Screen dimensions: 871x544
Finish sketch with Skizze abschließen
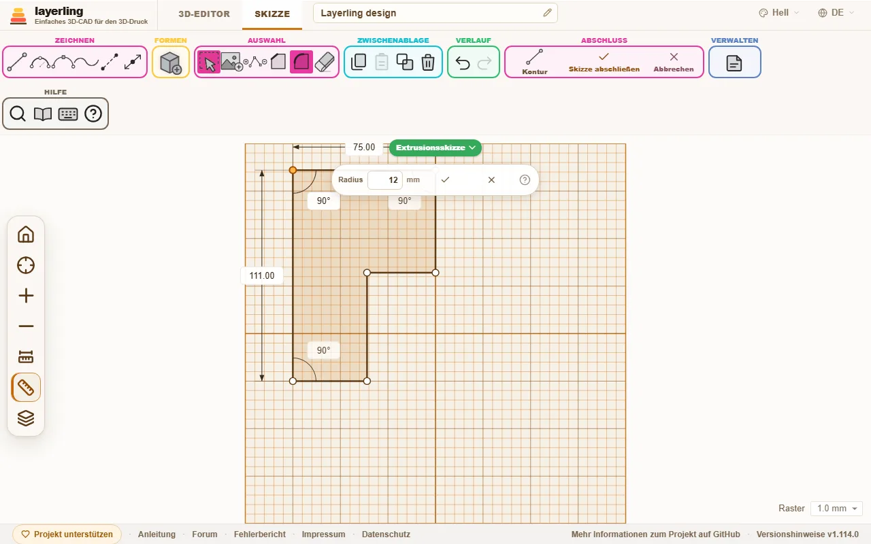(x=604, y=62)
